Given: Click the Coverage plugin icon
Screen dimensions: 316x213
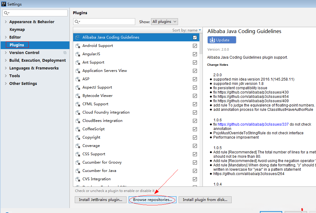Looking at the screenshot, I should tap(78, 146).
